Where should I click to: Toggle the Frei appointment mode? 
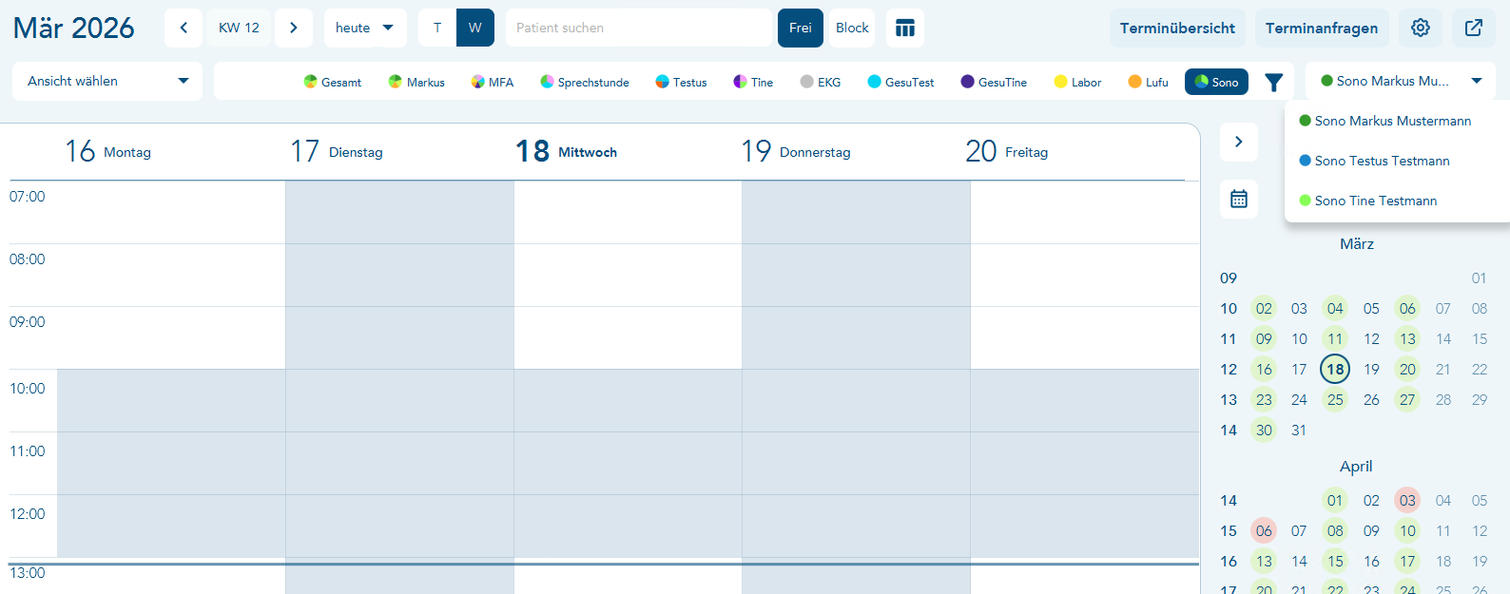[800, 29]
